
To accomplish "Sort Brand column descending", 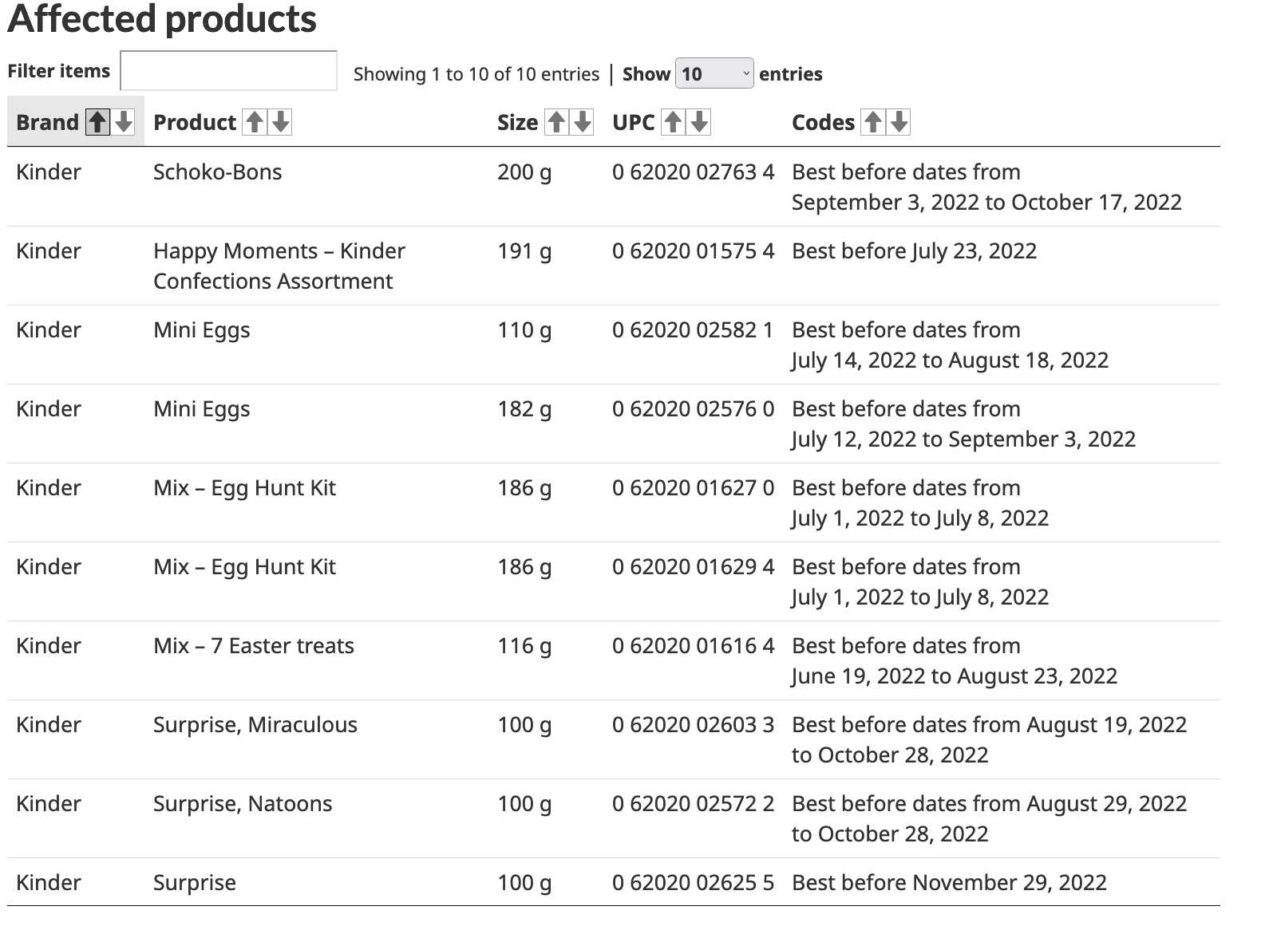I will (x=124, y=122).
